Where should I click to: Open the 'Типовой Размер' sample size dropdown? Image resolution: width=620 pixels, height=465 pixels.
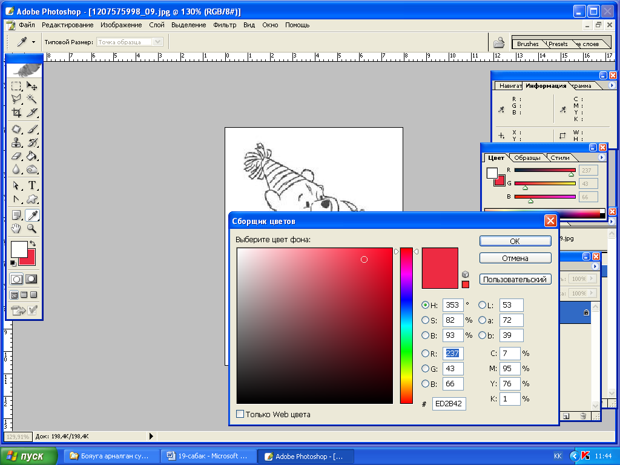click(x=157, y=42)
